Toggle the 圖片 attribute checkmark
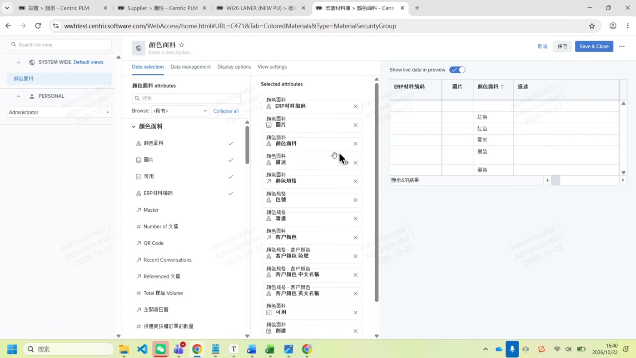Screen dimensions: 636x358 (x=231, y=160)
